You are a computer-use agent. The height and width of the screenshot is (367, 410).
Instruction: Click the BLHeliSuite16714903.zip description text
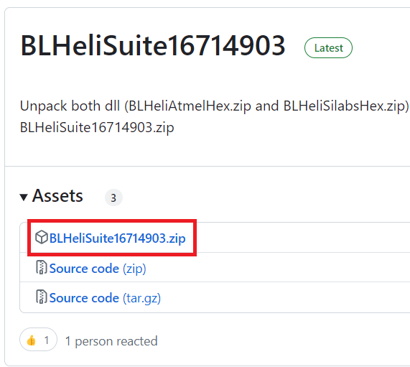tap(97, 128)
